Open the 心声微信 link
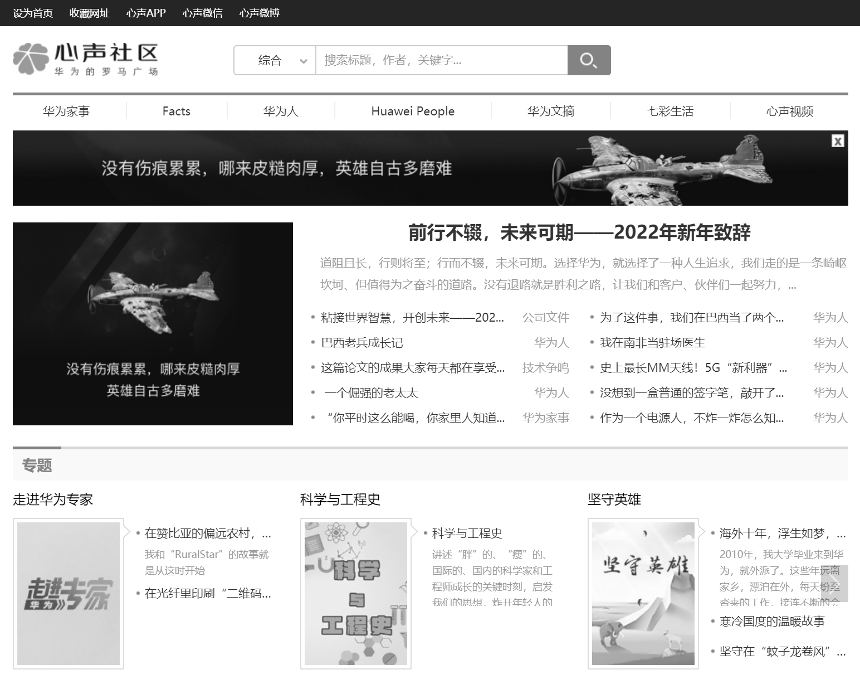The height and width of the screenshot is (684, 860). (x=203, y=13)
